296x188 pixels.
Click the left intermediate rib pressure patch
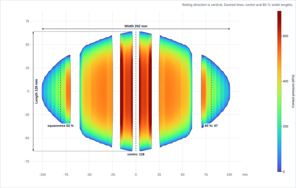pos(96,91)
